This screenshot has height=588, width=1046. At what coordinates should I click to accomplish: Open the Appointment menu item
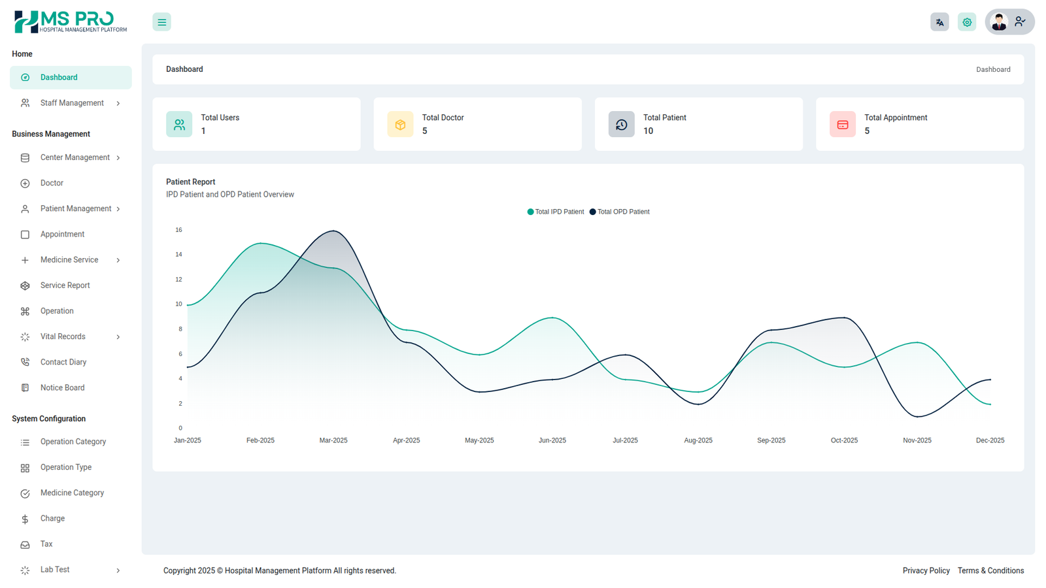point(62,235)
